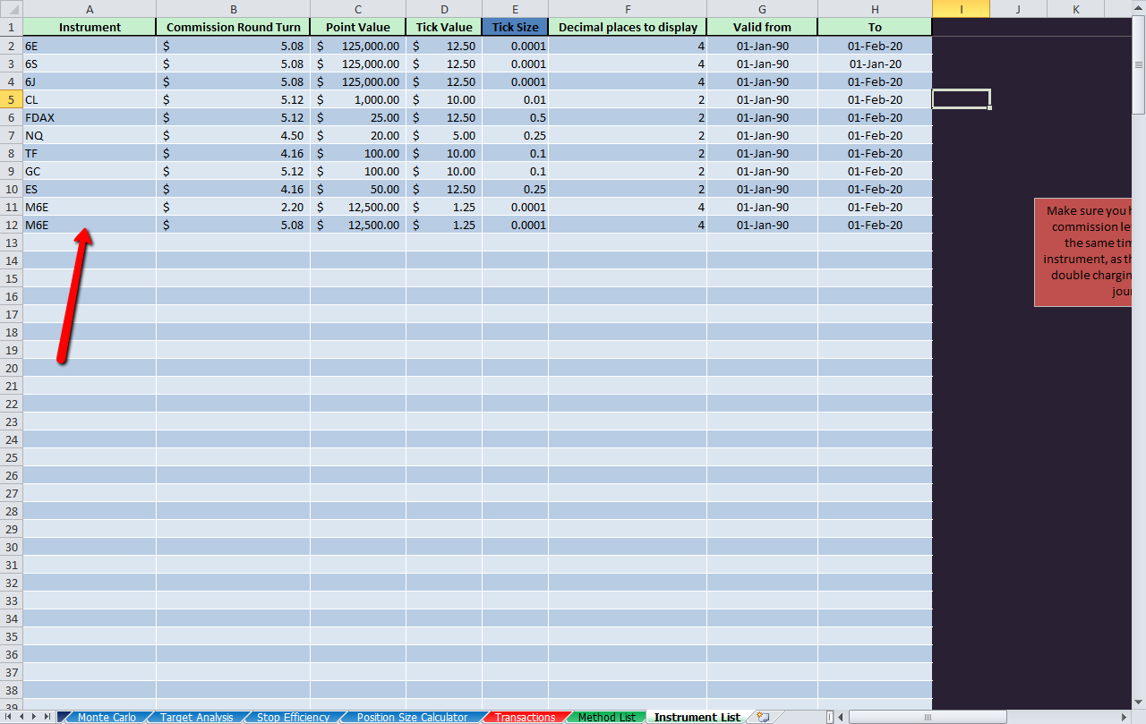Click the Tick Value header cell
This screenshot has height=724, width=1146.
tap(444, 27)
